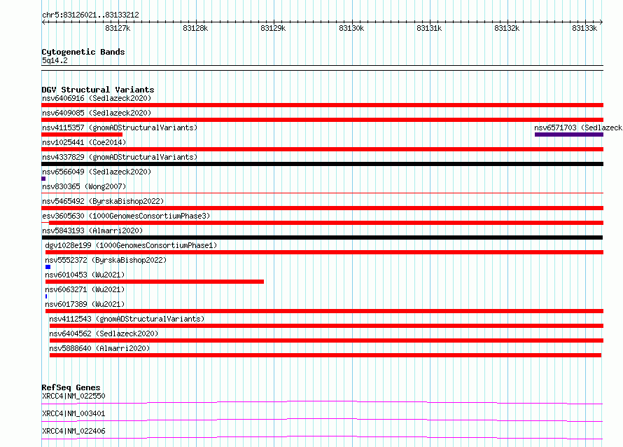Open XRCC4|NM_022406 transcript label

pos(73,431)
